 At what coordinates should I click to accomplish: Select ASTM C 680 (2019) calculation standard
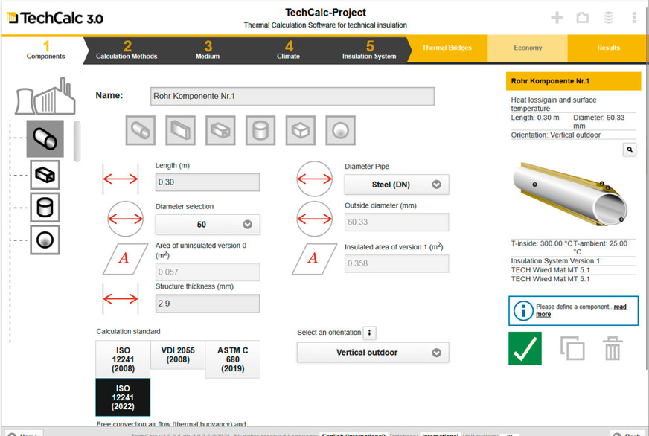click(x=233, y=359)
